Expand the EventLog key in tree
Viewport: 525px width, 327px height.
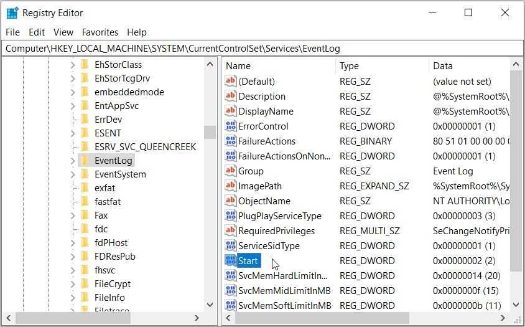pyautogui.click(x=73, y=161)
